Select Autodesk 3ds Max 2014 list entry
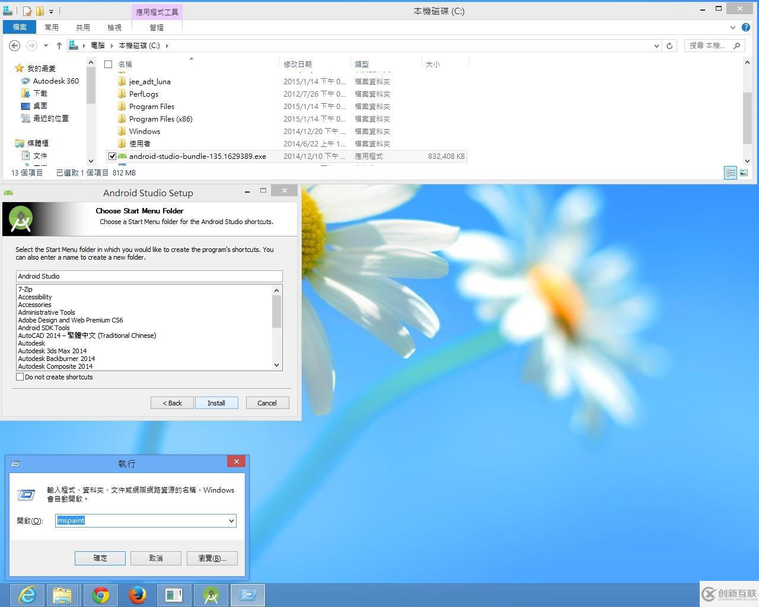This screenshot has width=759, height=607. [52, 351]
